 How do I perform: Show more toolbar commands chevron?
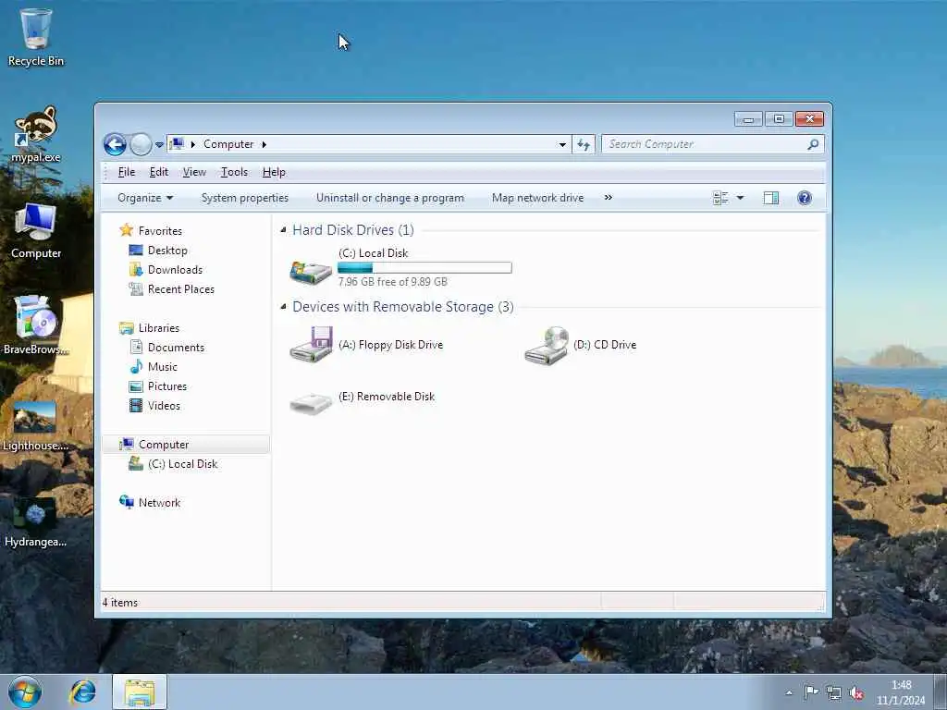tap(609, 198)
